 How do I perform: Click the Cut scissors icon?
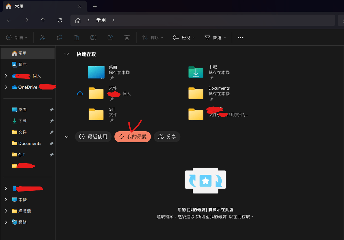click(43, 38)
